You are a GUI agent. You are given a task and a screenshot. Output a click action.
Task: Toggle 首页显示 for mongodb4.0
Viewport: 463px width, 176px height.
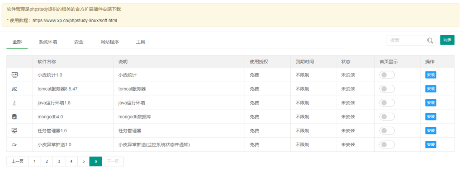coord(387,117)
